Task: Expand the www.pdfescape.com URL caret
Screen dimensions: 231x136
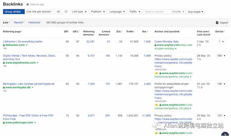Action: [35, 123]
